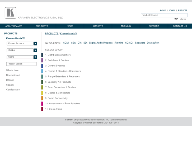Select group 4. Format & Standards Converters
The width and height of the screenshot is (192, 144).
63,71
